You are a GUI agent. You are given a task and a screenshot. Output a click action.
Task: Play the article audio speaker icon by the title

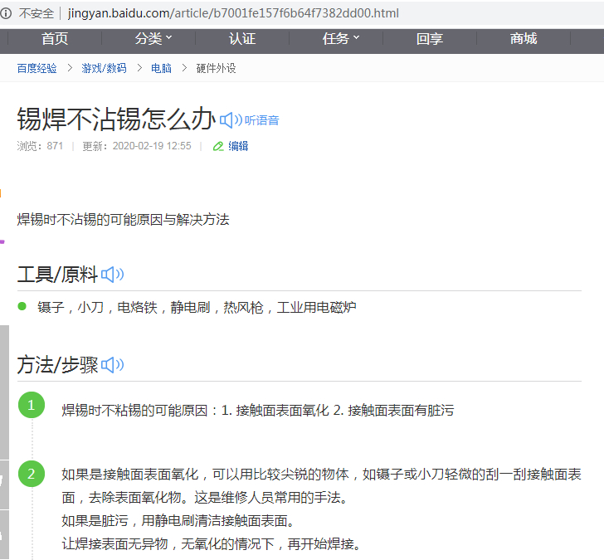click(231, 120)
